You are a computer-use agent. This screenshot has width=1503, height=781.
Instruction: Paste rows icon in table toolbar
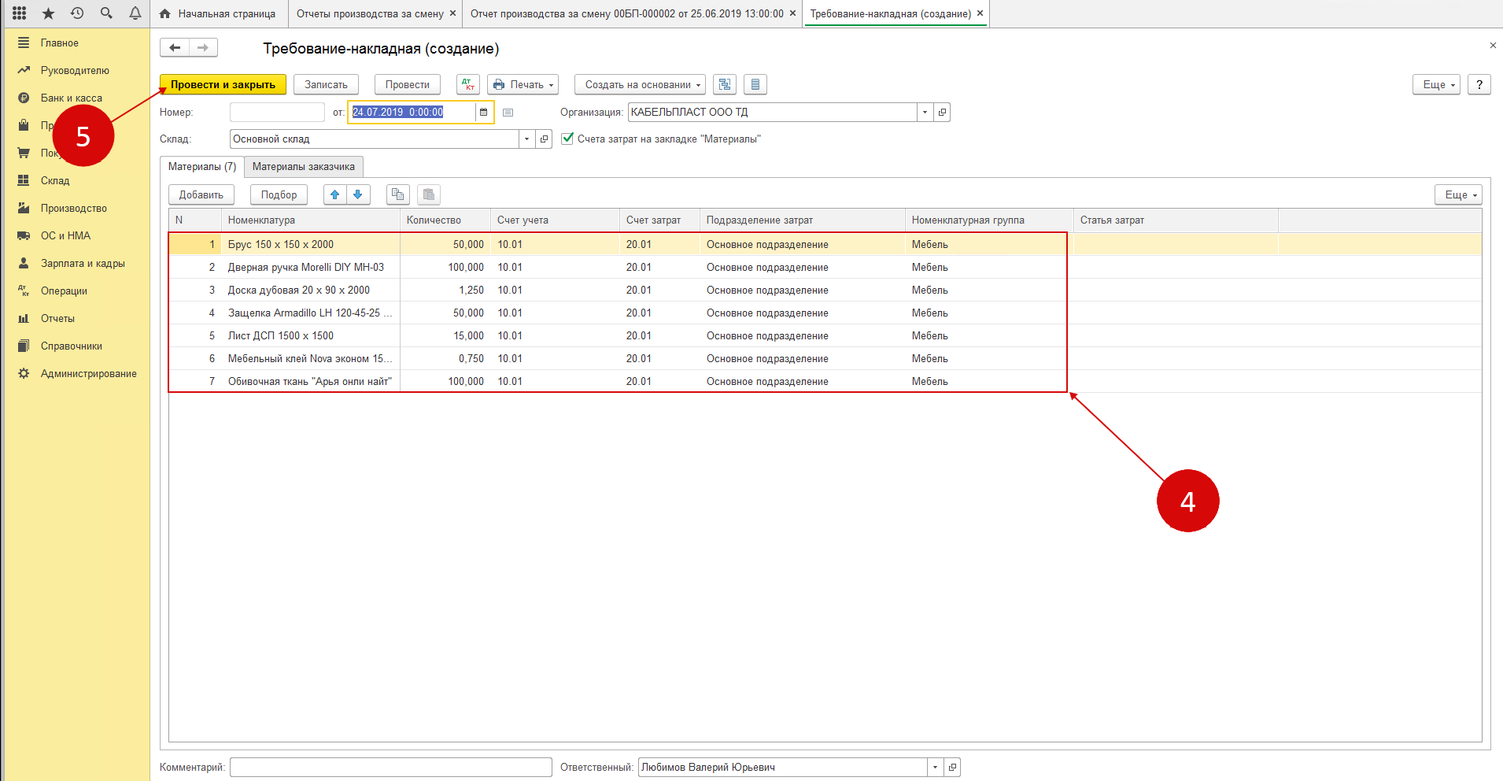tap(429, 194)
